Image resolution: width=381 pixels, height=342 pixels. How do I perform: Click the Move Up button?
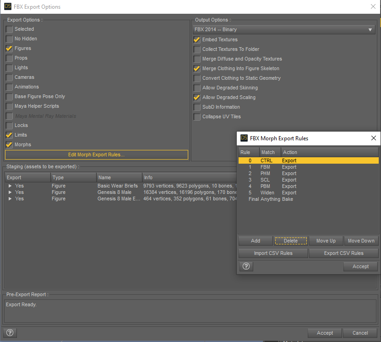tap(326, 241)
